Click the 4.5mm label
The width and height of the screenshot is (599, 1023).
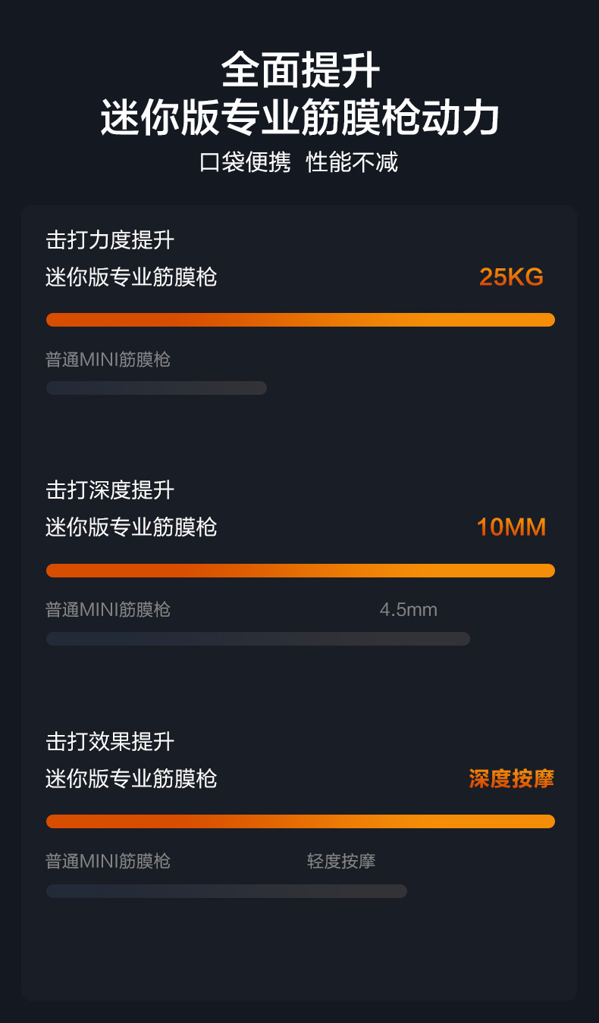click(409, 610)
